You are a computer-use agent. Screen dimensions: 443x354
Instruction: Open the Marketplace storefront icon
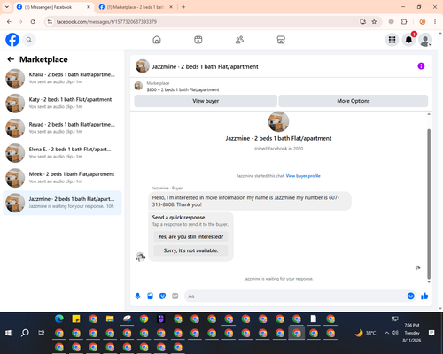tap(281, 40)
